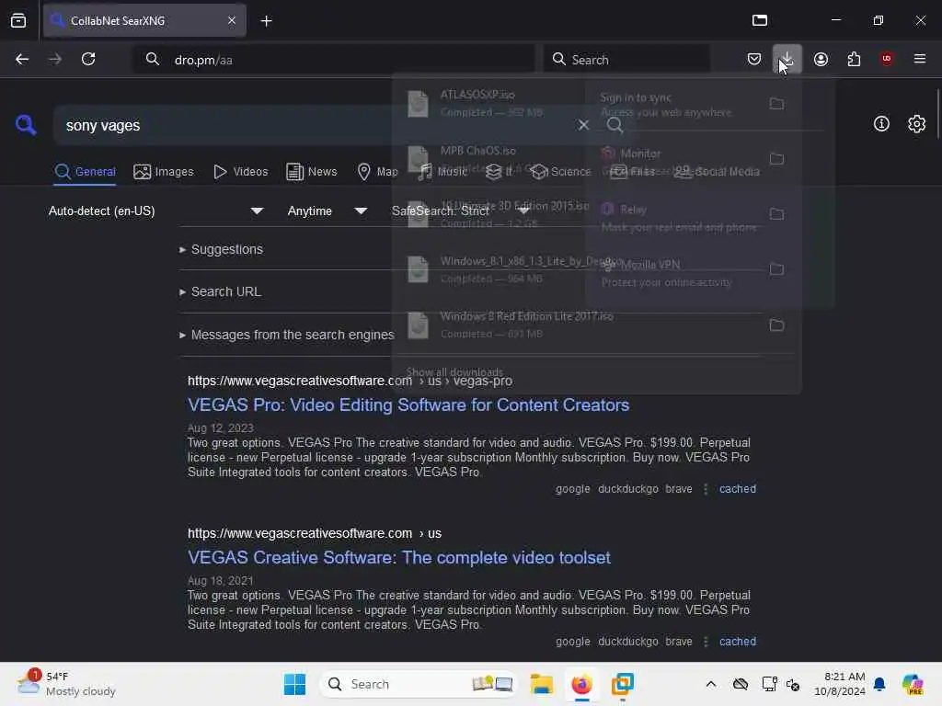Click 'brave' engine label of second result

[x=678, y=642]
